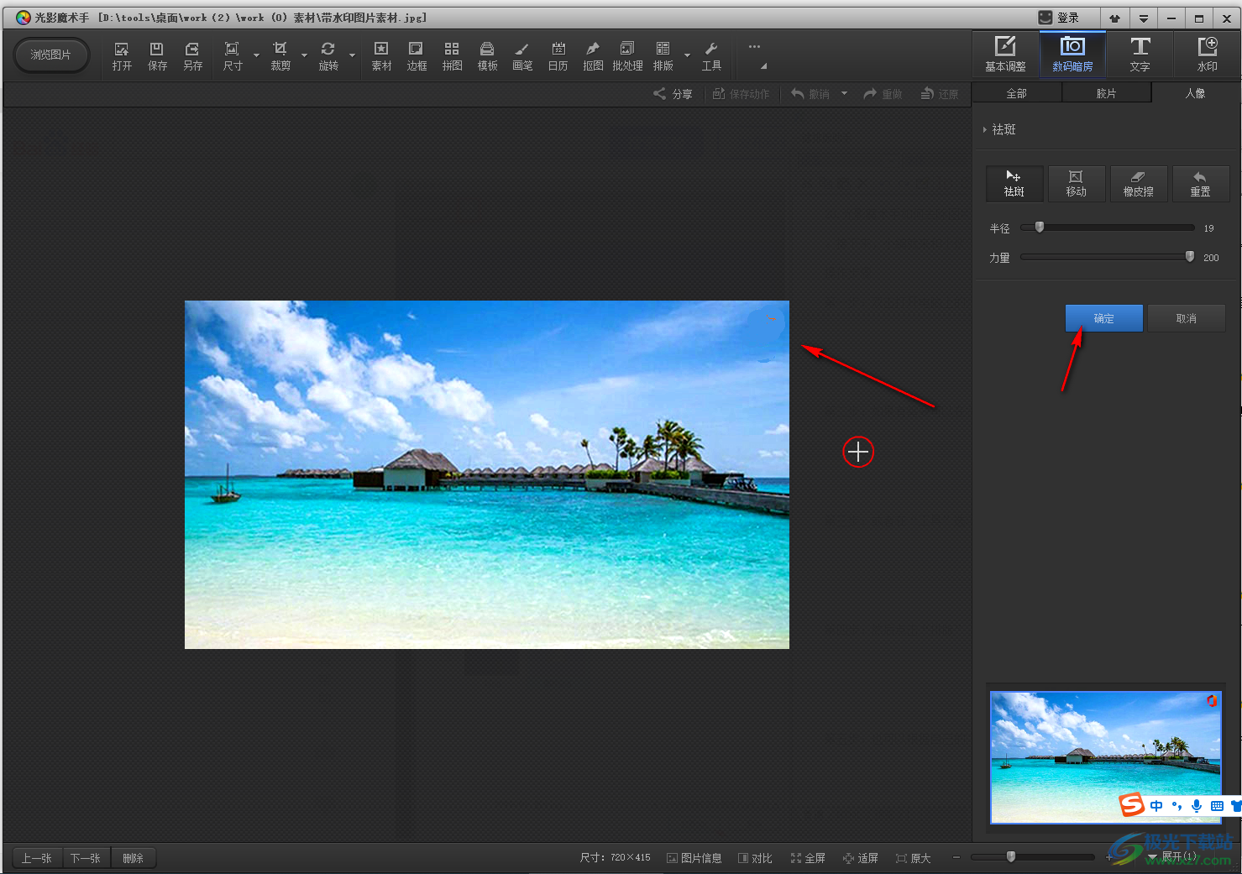
Task: Click 原大 original size view
Action: pos(914,858)
